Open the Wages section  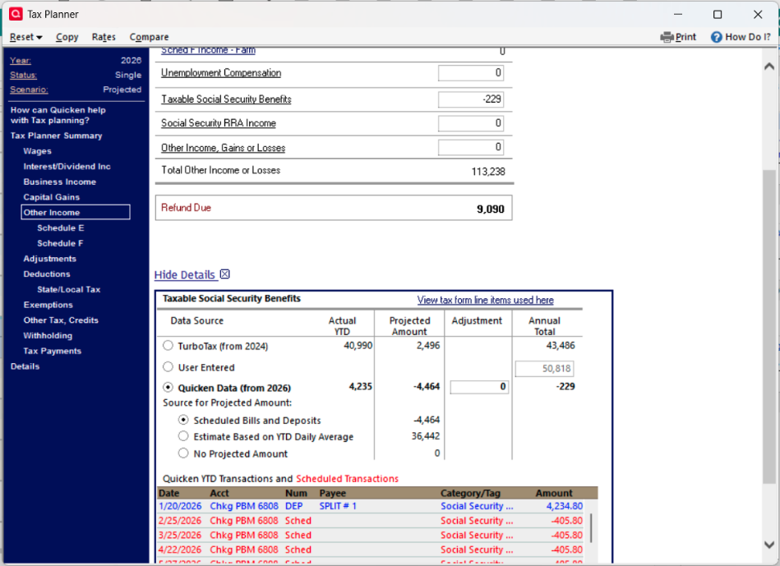(x=37, y=151)
